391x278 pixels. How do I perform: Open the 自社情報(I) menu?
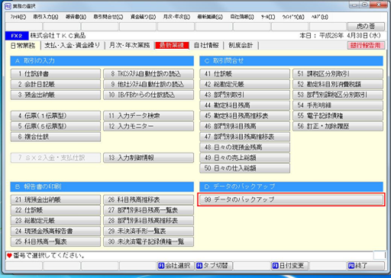[242, 17]
